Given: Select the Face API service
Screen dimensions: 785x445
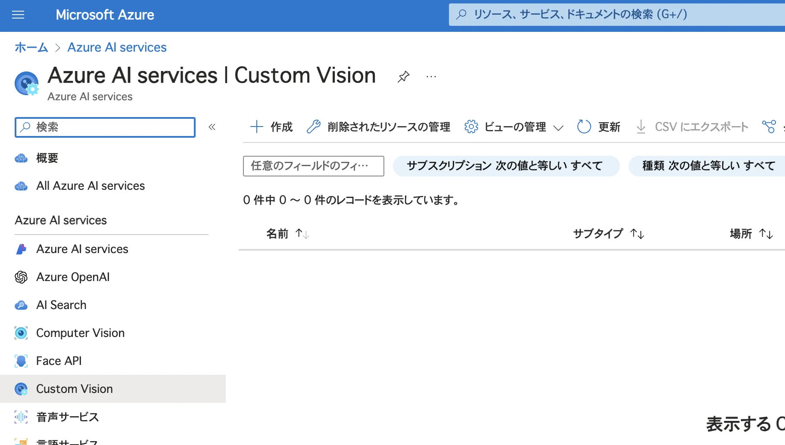Looking at the screenshot, I should tap(59, 361).
